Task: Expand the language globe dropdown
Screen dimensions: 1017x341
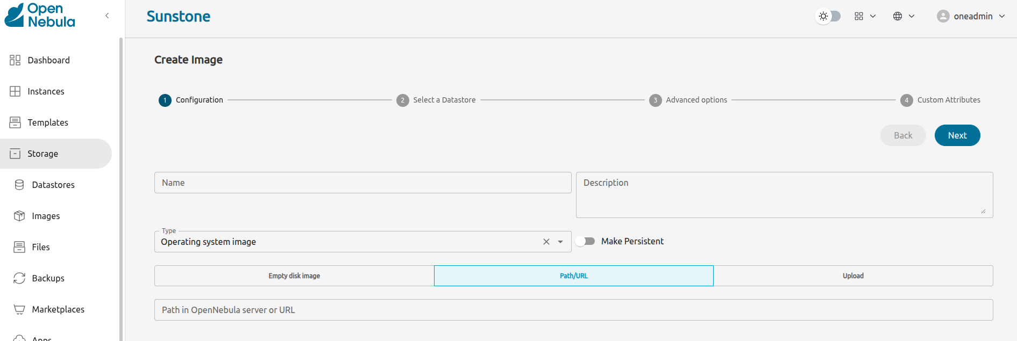Action: (x=904, y=16)
